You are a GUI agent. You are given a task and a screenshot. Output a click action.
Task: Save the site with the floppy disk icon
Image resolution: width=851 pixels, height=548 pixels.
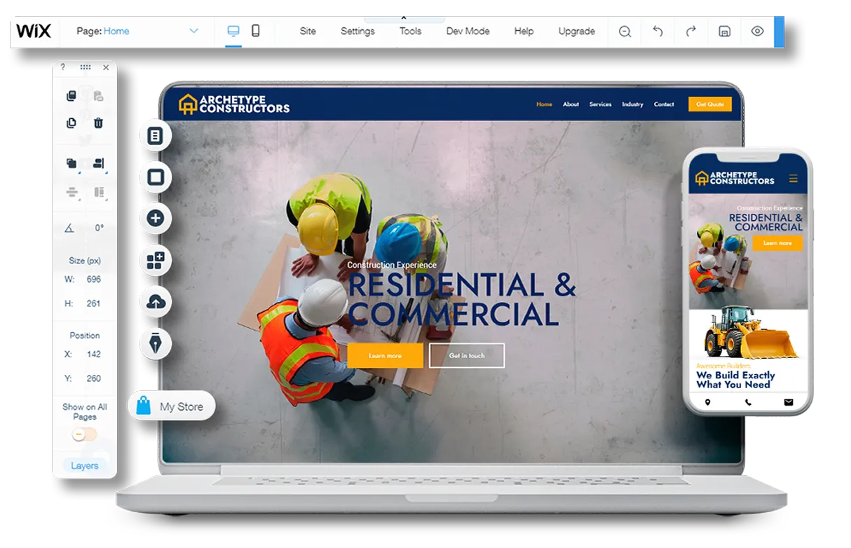(x=724, y=31)
